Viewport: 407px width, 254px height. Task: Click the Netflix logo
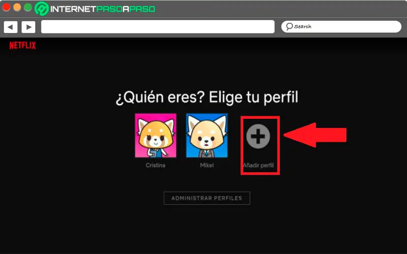22,45
